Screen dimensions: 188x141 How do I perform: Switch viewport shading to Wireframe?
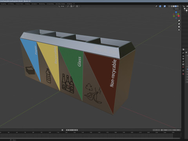click(172, 6)
